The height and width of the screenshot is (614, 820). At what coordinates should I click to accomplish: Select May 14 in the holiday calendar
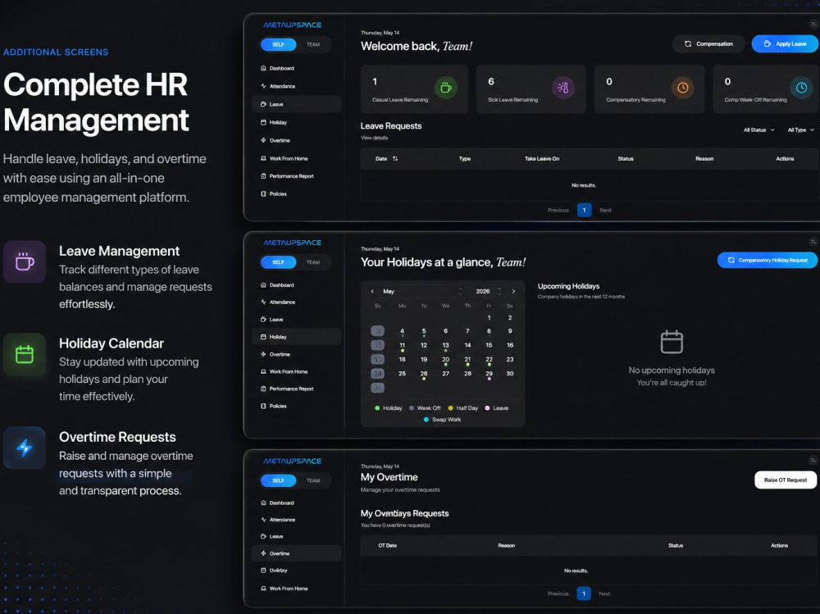pyautogui.click(x=467, y=345)
